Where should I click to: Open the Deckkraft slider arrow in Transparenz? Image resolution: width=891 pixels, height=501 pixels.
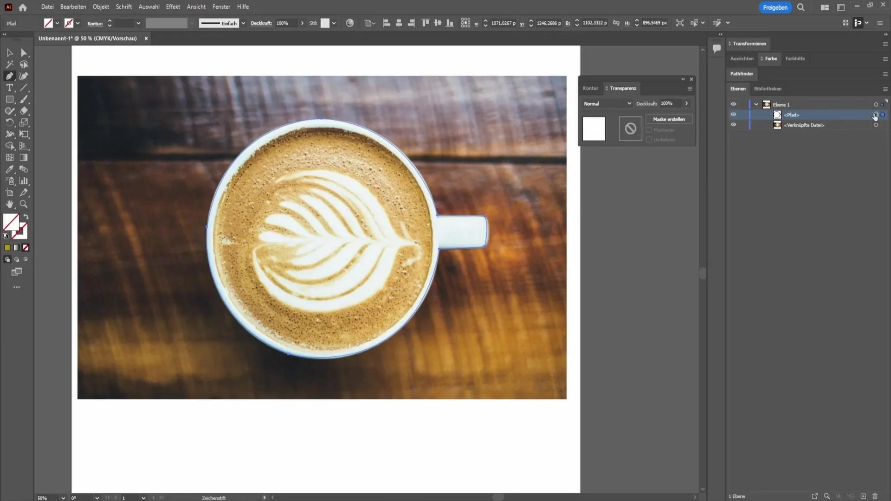[686, 103]
